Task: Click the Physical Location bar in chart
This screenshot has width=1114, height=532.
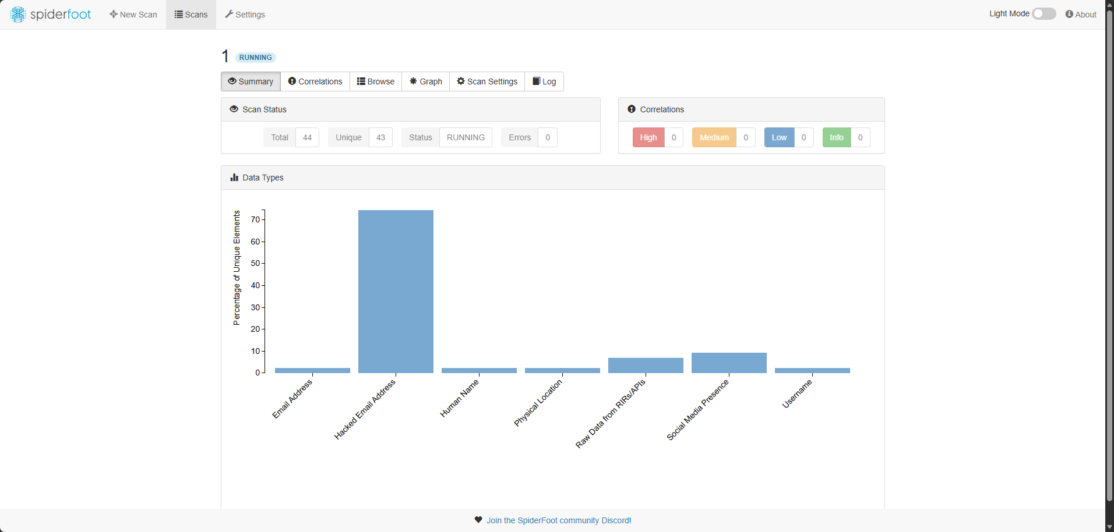Action: [562, 370]
